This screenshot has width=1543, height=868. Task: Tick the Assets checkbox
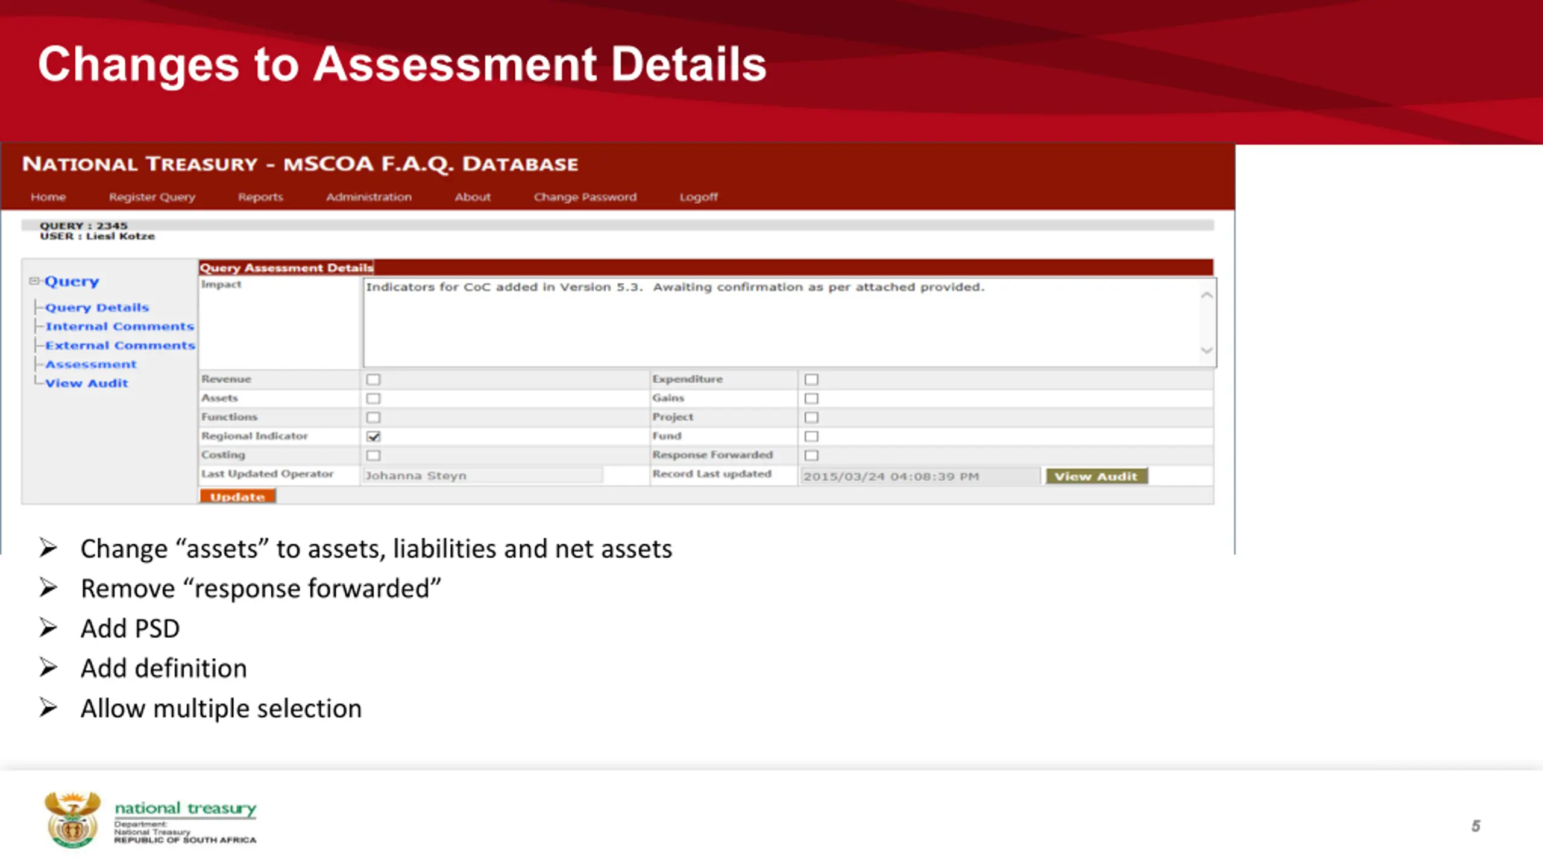point(374,398)
